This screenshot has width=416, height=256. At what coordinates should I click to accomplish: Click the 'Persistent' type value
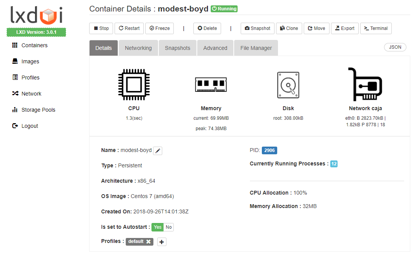coord(130,165)
